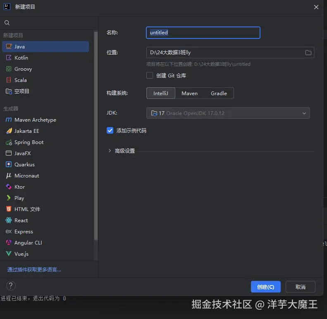This screenshot has width=327, height=319.
Task: Click the 创建(C) button
Action: [265, 287]
